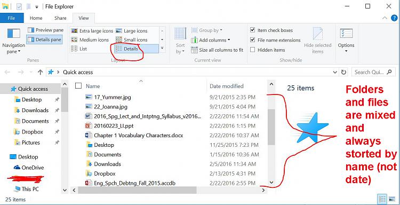Open Documents in the navigation pane
The width and height of the screenshot is (400, 205).
pos(35,121)
